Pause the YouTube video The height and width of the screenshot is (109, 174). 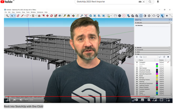click(x=8, y=100)
